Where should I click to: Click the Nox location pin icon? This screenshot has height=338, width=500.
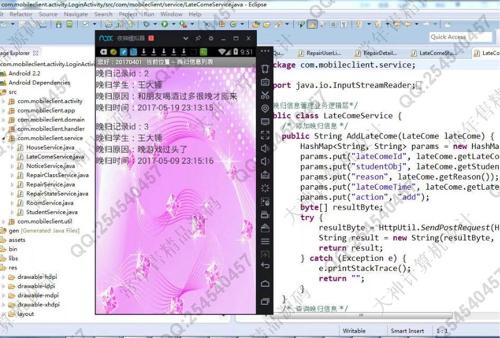click(265, 108)
